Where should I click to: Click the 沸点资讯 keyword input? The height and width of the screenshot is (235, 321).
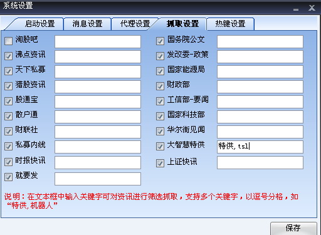pos(98,56)
